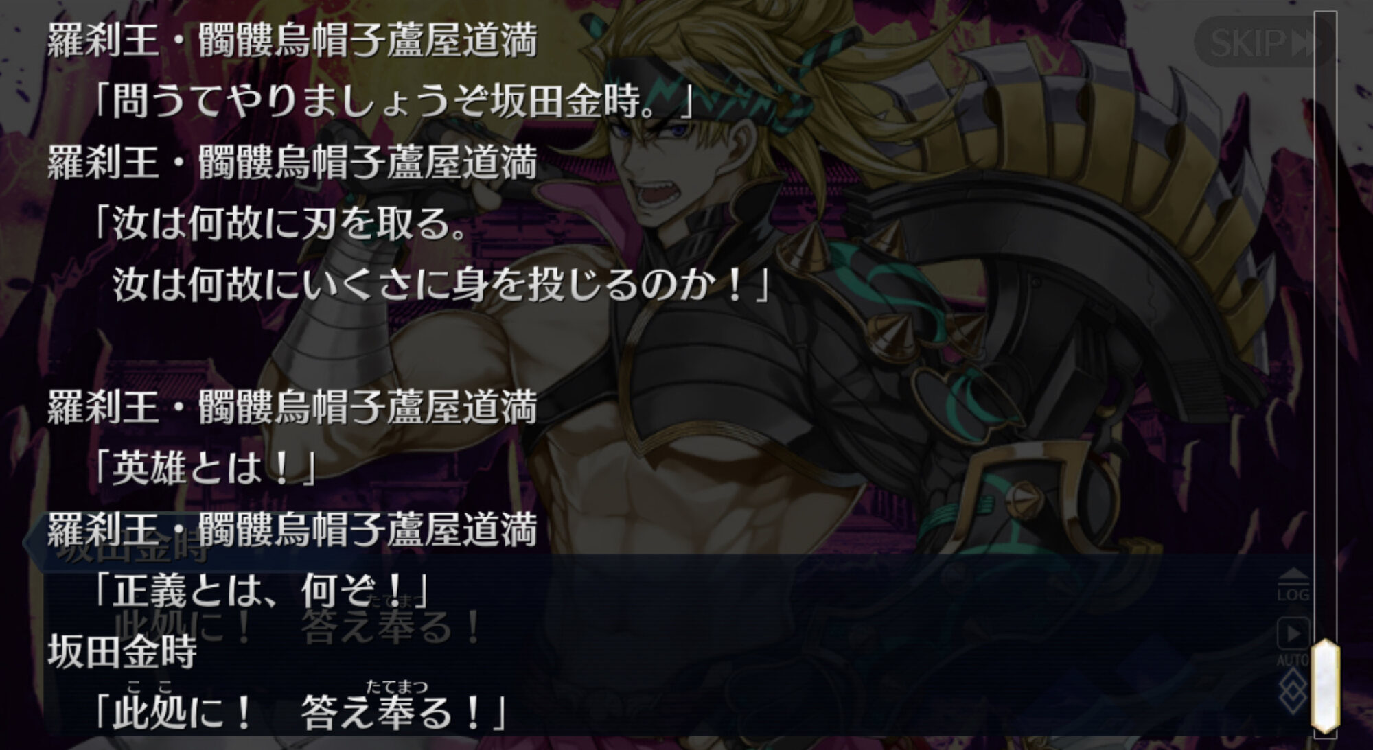The width and height of the screenshot is (1373, 750).
Task: Open the LOG via up-arrow icon
Action: pyautogui.click(x=1293, y=585)
